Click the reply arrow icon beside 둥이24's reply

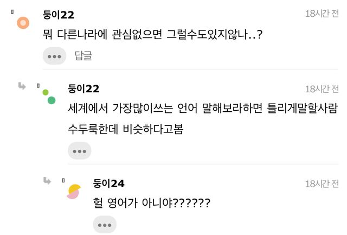48,181
